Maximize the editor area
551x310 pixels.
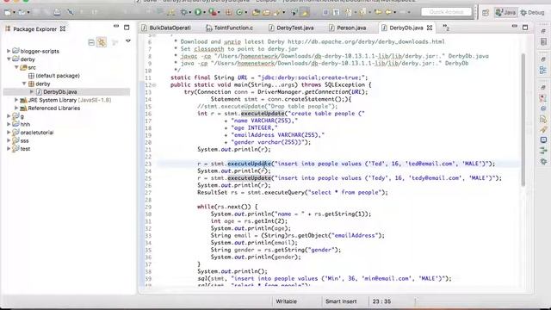click(x=525, y=27)
